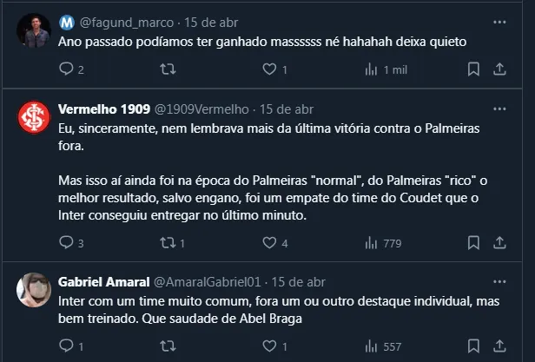Open more options on Gabriel Amaral's tweet
The height and width of the screenshot is (362, 535).
coord(499,282)
